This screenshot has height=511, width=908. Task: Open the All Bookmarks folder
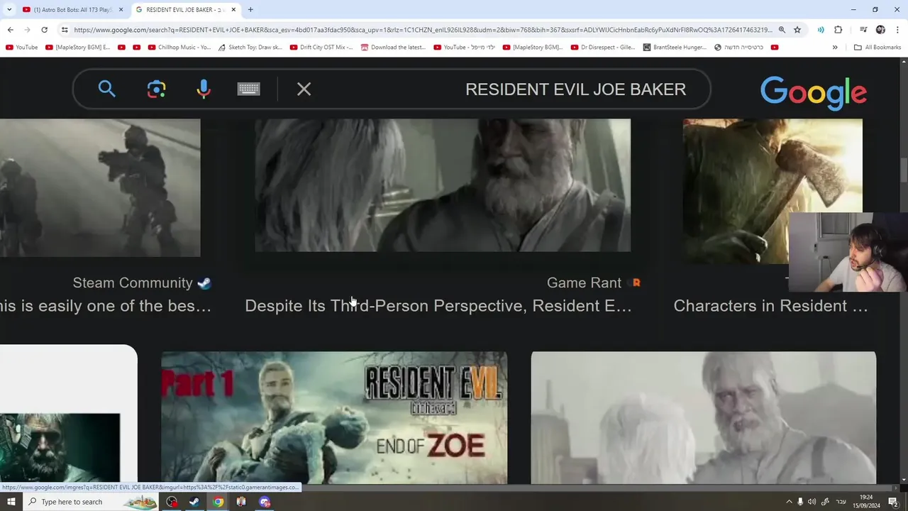pos(877,48)
